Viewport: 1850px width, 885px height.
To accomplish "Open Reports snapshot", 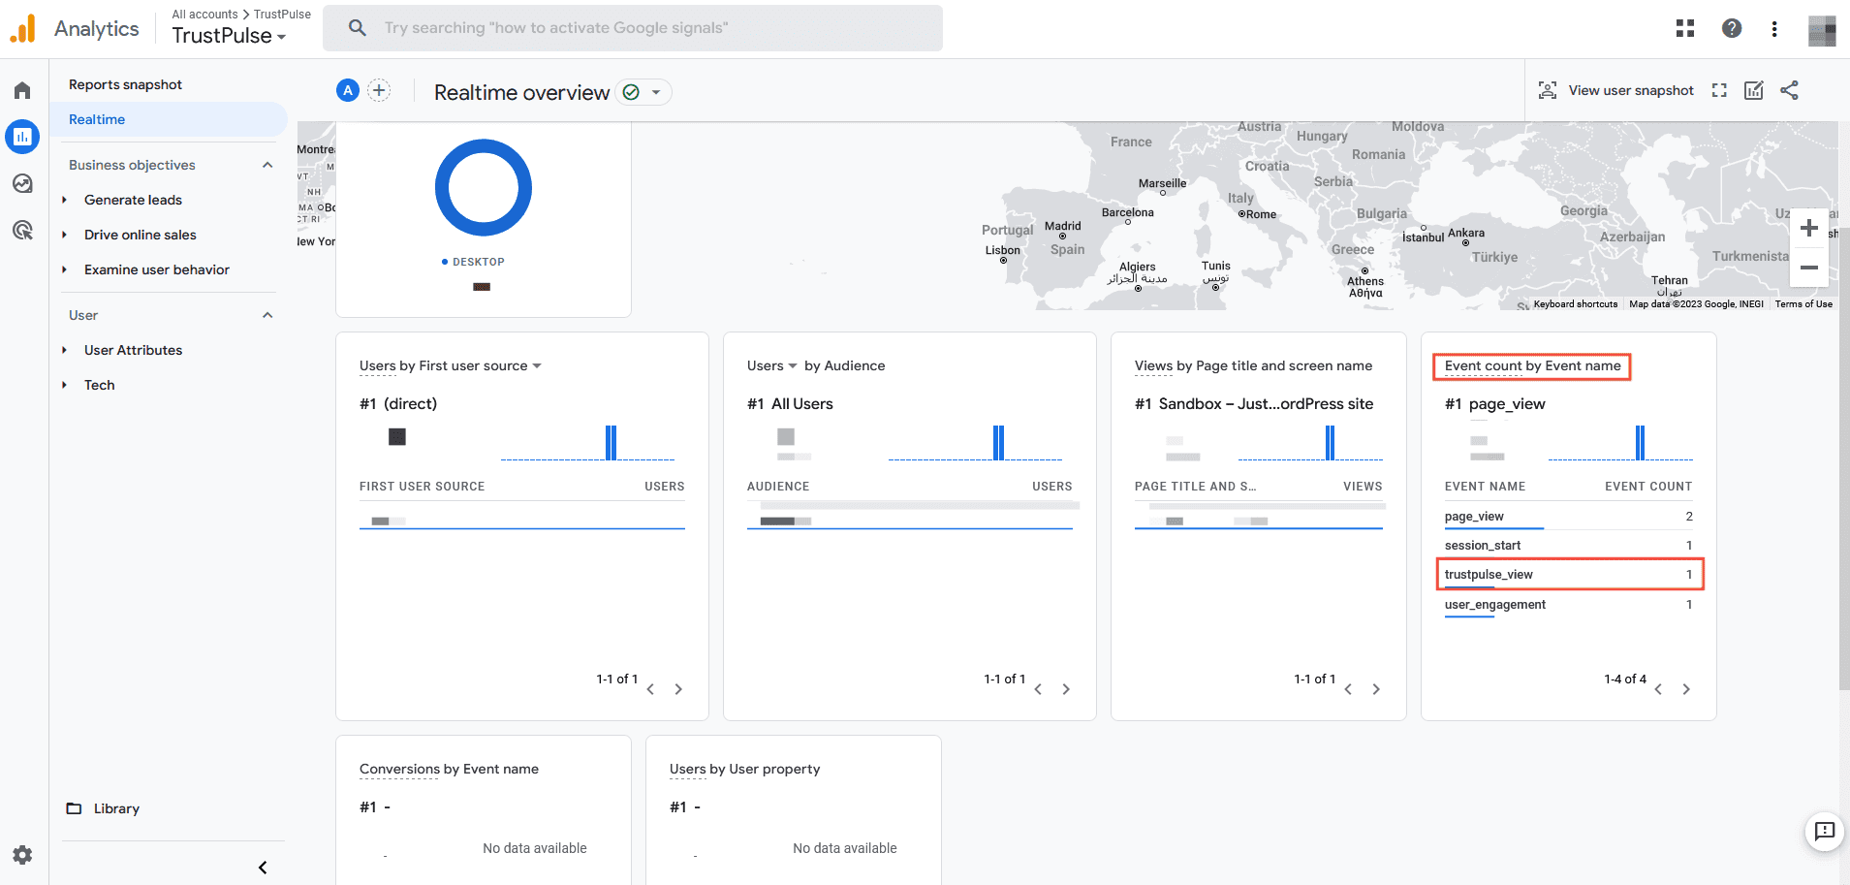I will point(125,84).
